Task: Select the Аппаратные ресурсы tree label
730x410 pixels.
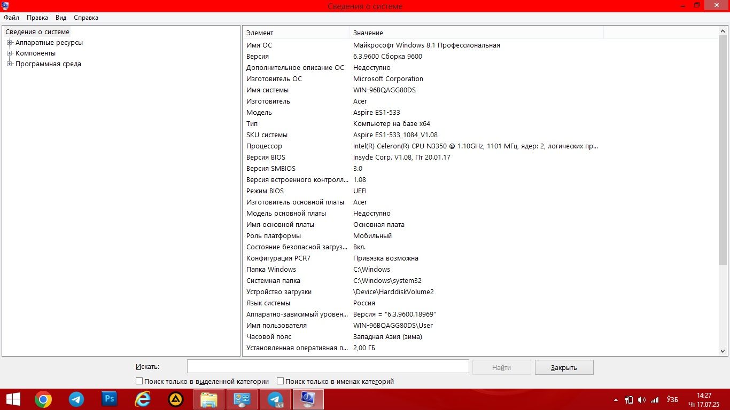Action: click(x=49, y=43)
